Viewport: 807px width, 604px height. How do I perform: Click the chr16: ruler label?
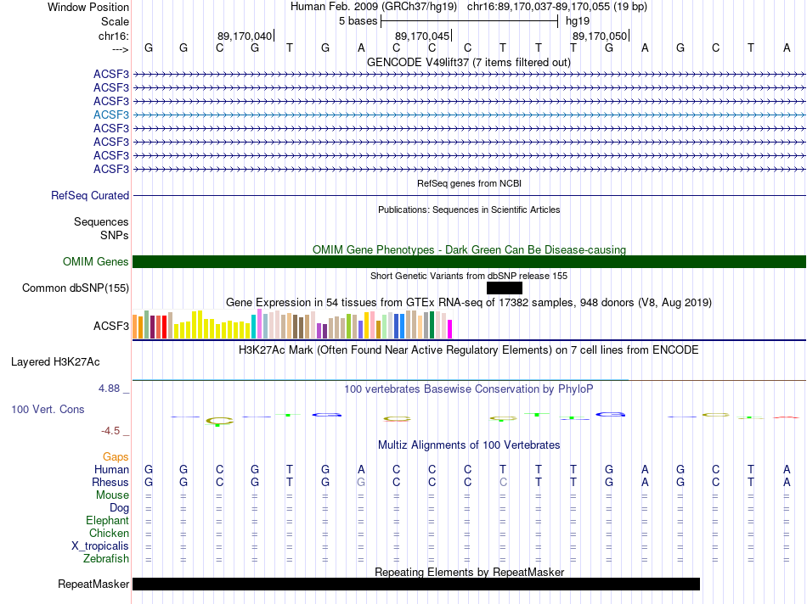click(114, 36)
